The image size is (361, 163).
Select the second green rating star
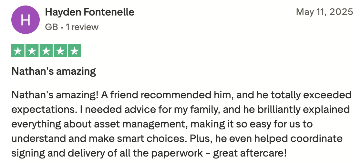32,51
